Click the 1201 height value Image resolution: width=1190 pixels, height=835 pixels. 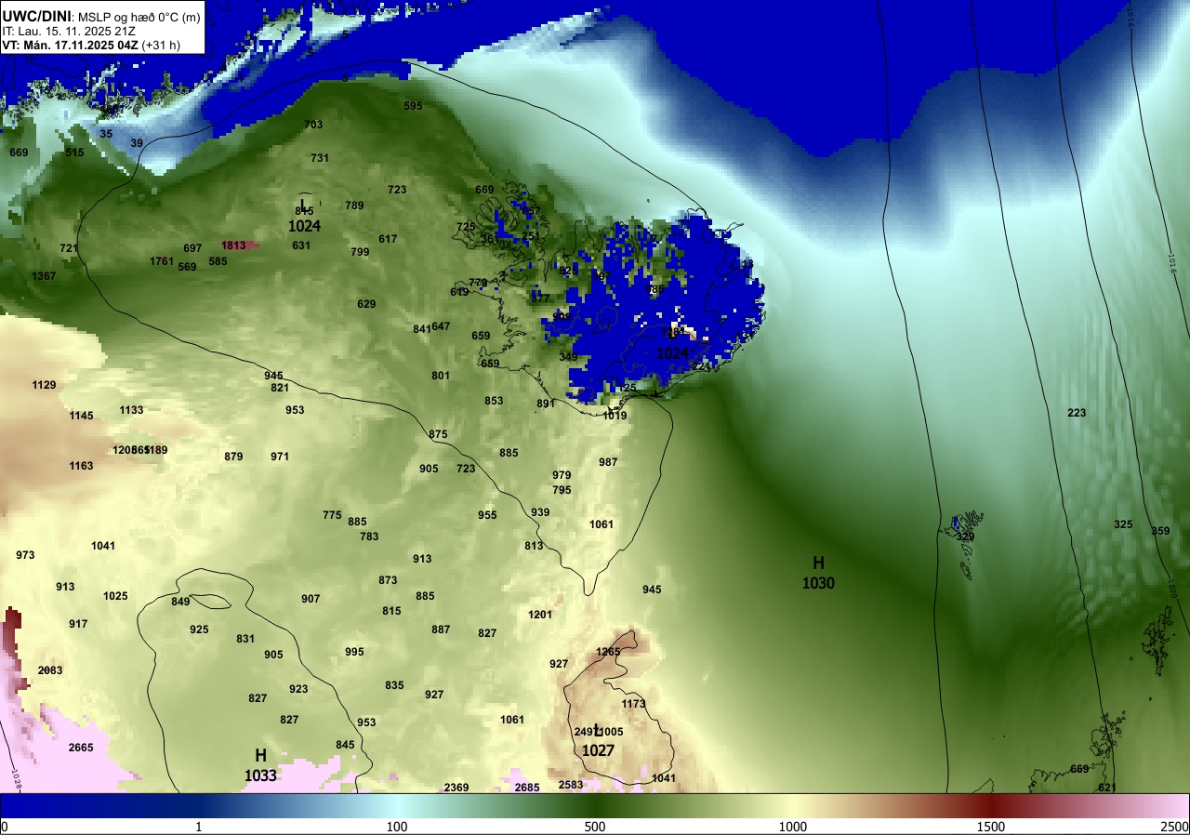click(x=540, y=615)
